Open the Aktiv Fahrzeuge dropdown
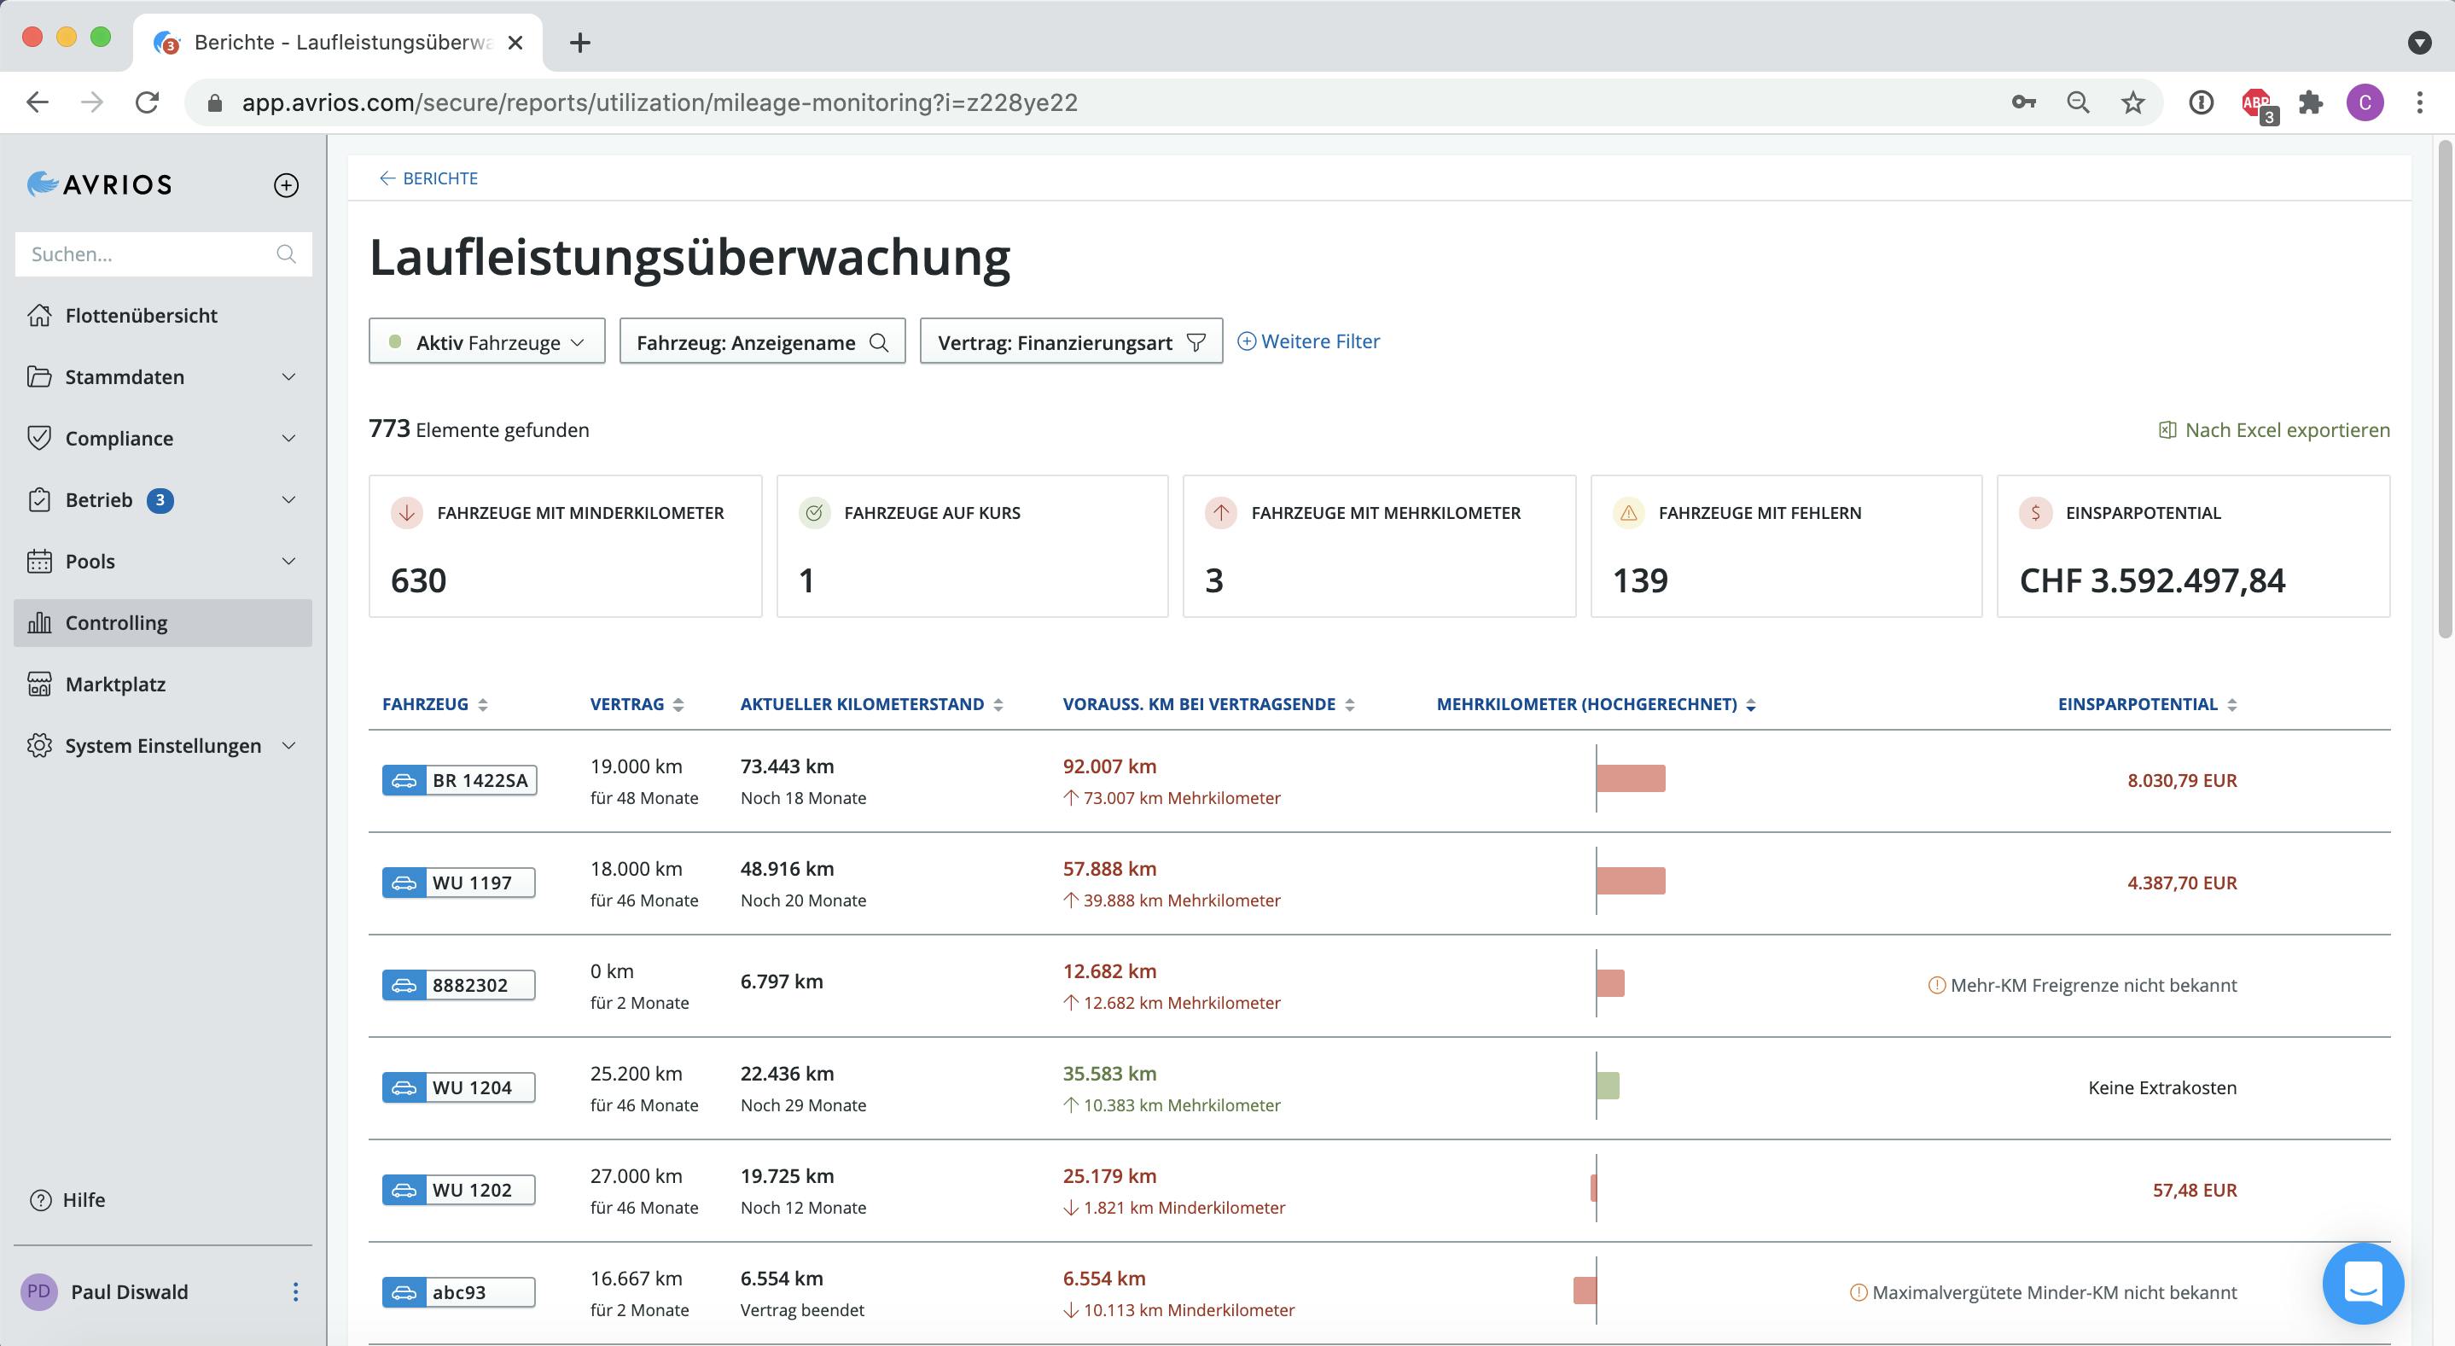This screenshot has height=1346, width=2455. 487,342
